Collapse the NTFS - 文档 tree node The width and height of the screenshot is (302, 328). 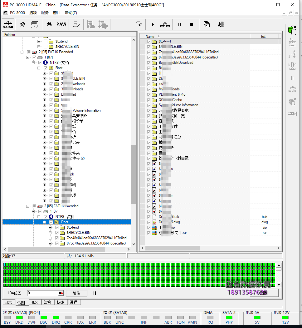coord(33,63)
